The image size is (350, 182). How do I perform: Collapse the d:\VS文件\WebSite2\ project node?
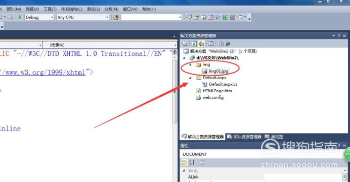[185, 58]
